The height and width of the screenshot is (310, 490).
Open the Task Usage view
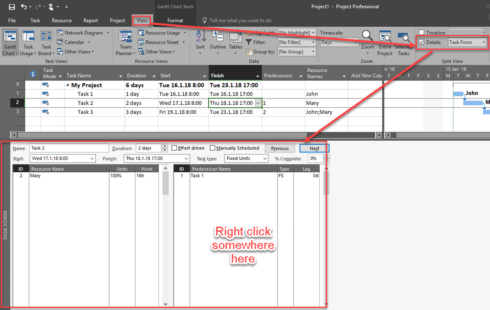(x=28, y=38)
